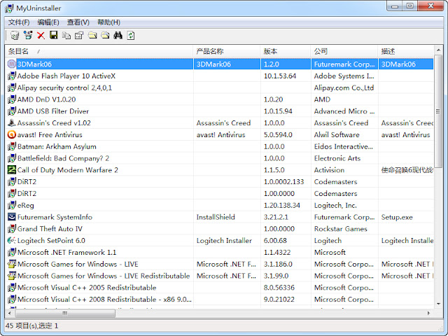Sort by the 产品名称 column header
Image resolution: width=448 pixels, height=336 pixels.
pyautogui.click(x=227, y=51)
